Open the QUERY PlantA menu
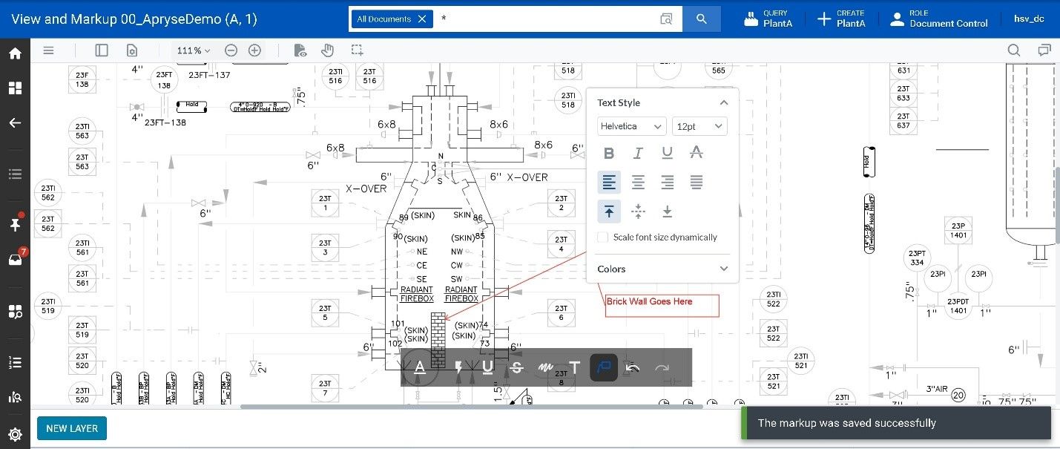Viewport: 1060px width, 449px height. [768, 19]
